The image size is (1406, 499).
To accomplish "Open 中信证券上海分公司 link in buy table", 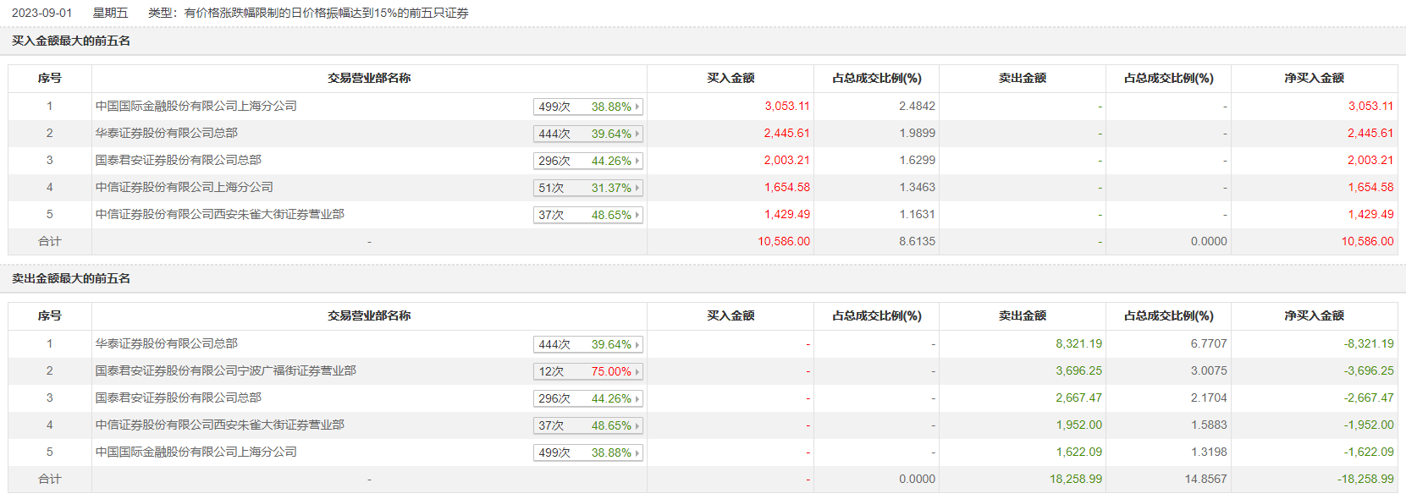I will point(184,187).
